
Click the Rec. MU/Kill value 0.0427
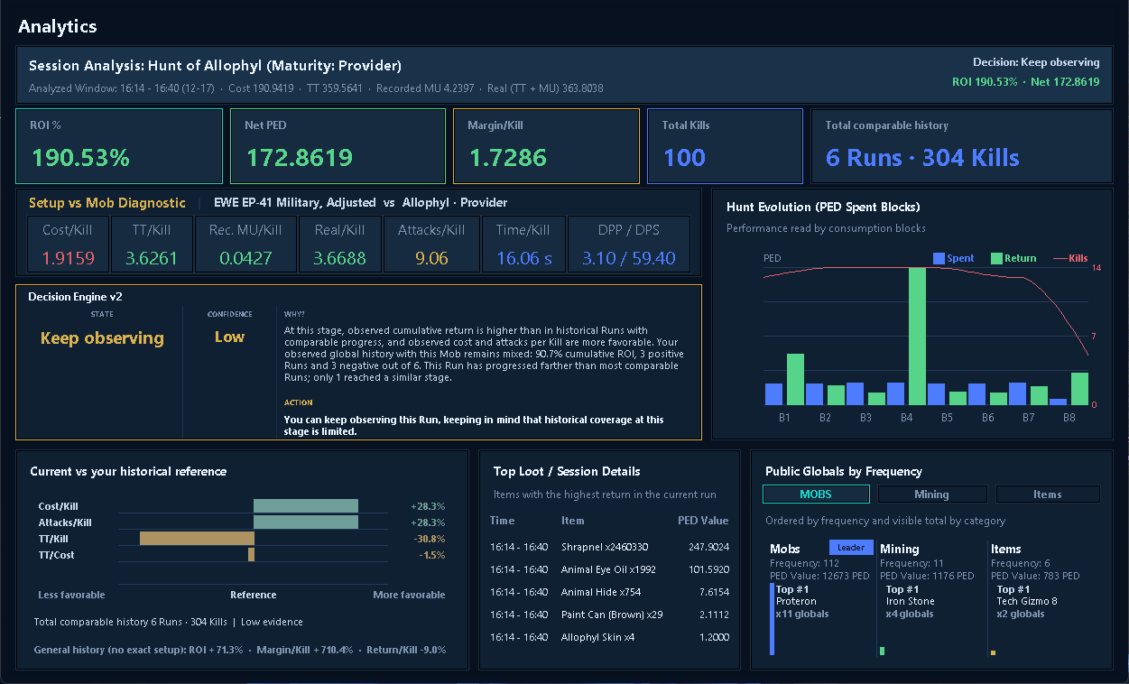point(245,258)
